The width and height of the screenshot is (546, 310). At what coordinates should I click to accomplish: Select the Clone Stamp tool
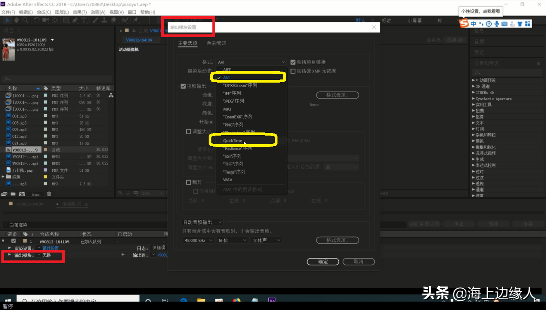pos(104,20)
